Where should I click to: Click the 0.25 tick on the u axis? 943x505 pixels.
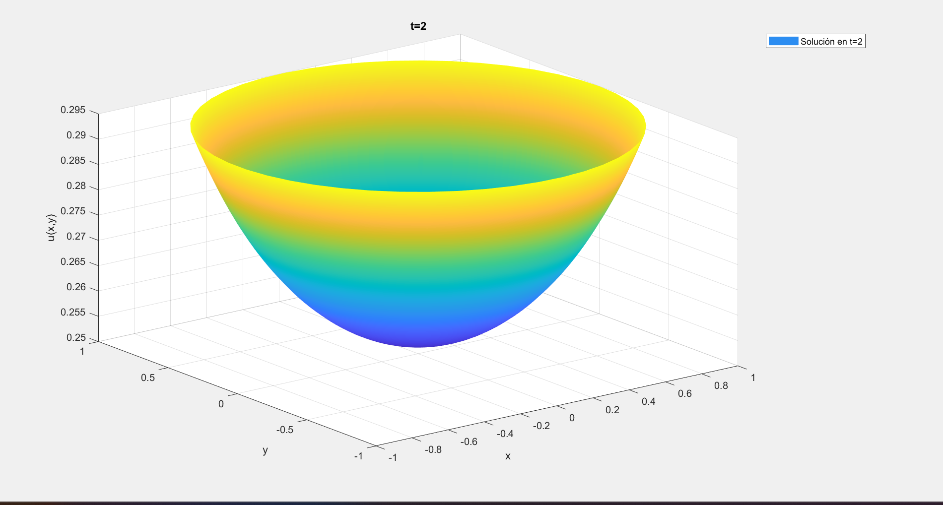pyautogui.click(x=76, y=338)
